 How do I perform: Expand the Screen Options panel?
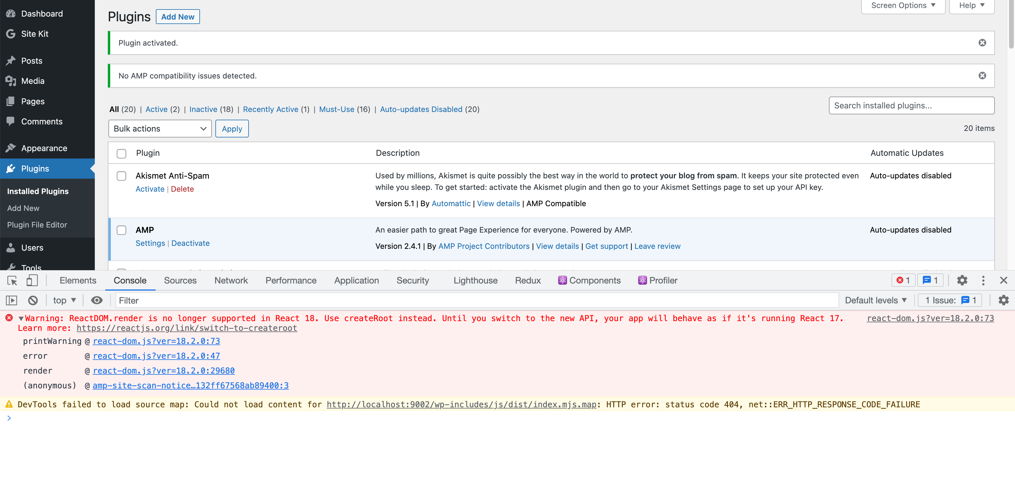coord(903,5)
